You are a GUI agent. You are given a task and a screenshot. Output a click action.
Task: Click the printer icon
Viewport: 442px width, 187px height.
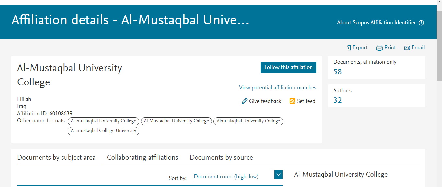(x=379, y=48)
